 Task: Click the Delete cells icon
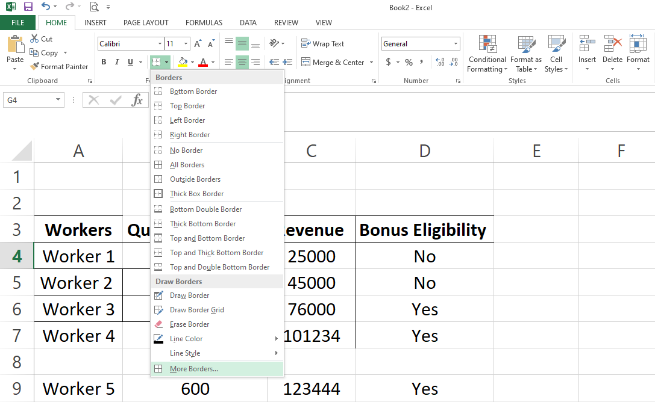(x=612, y=45)
